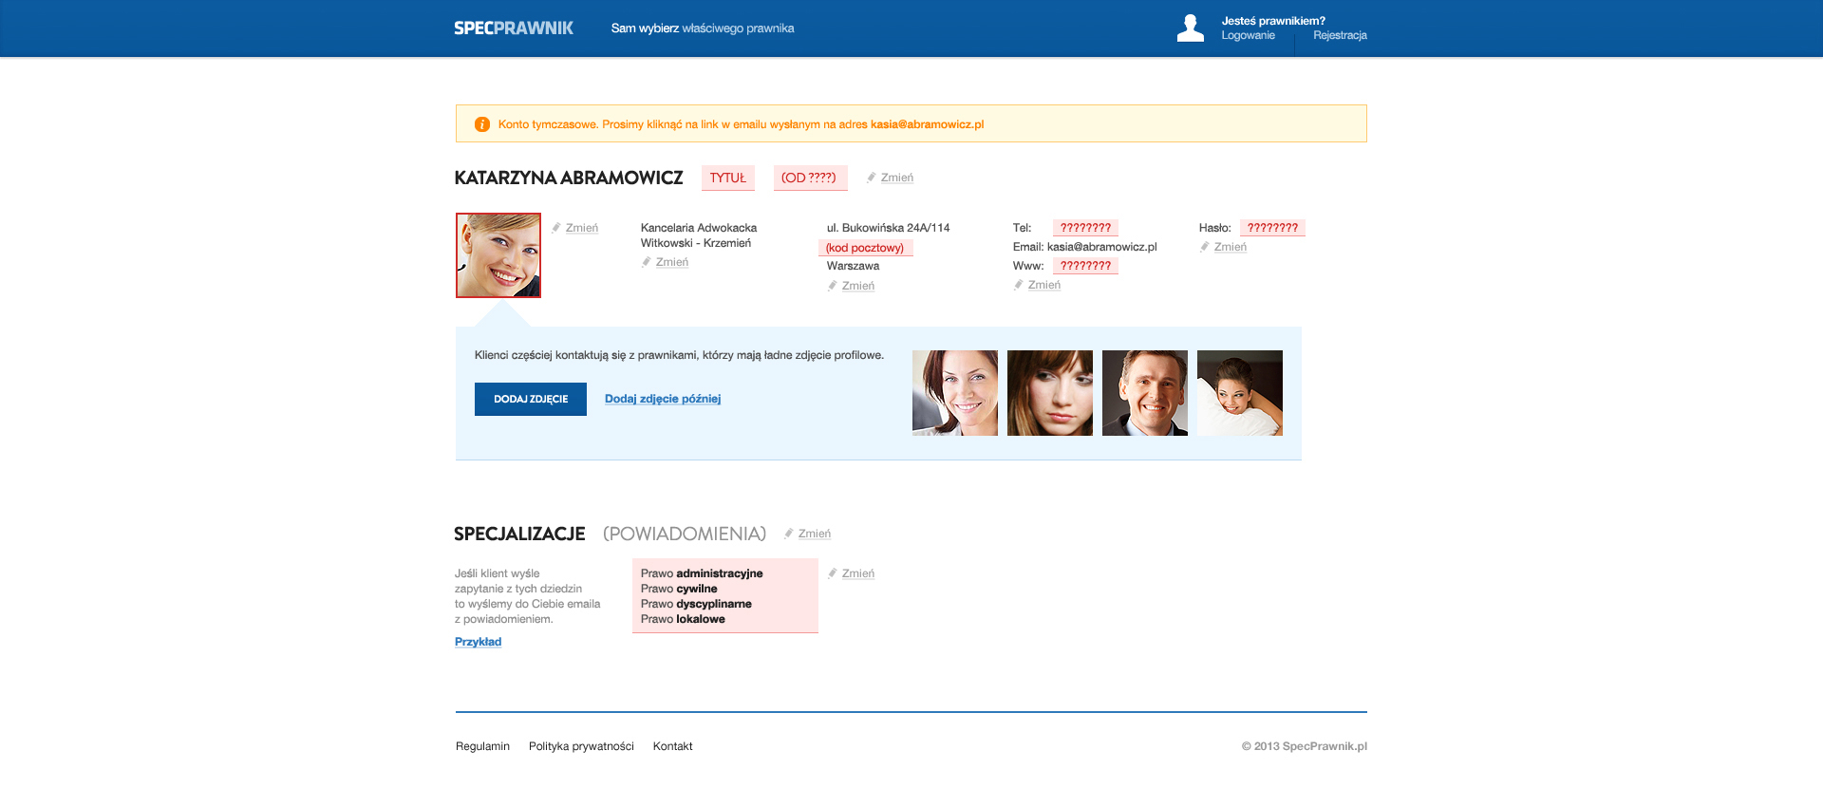Click Zmień link beside specializations list
The height and width of the screenshot is (807, 1823).
(858, 573)
